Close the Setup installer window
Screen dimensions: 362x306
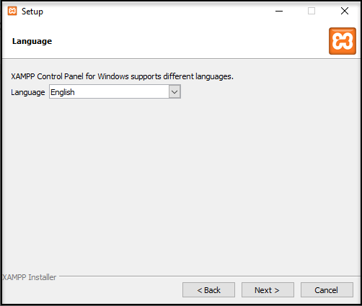(345, 11)
